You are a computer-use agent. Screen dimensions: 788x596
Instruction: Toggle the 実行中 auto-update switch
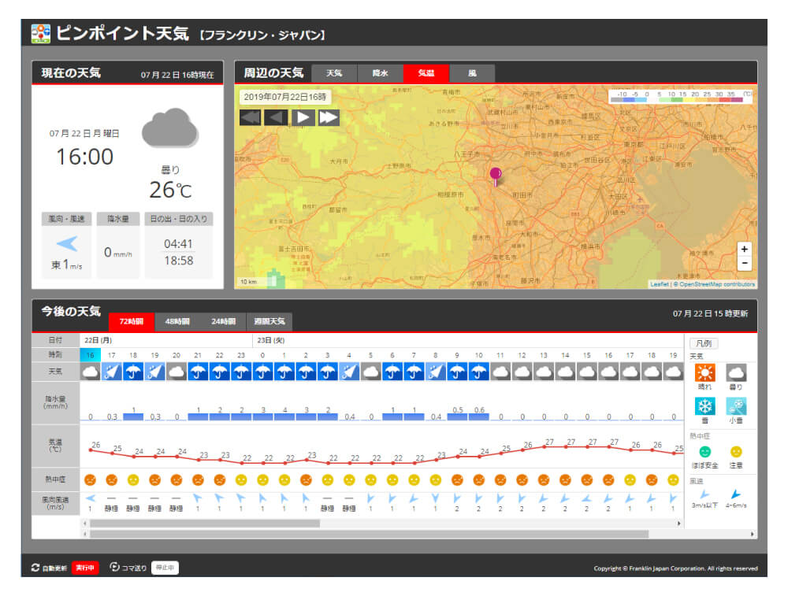click(x=85, y=568)
